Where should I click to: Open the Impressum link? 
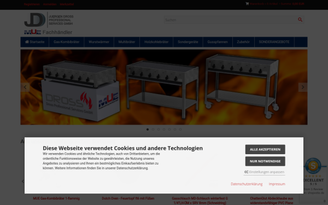[x=277, y=184]
